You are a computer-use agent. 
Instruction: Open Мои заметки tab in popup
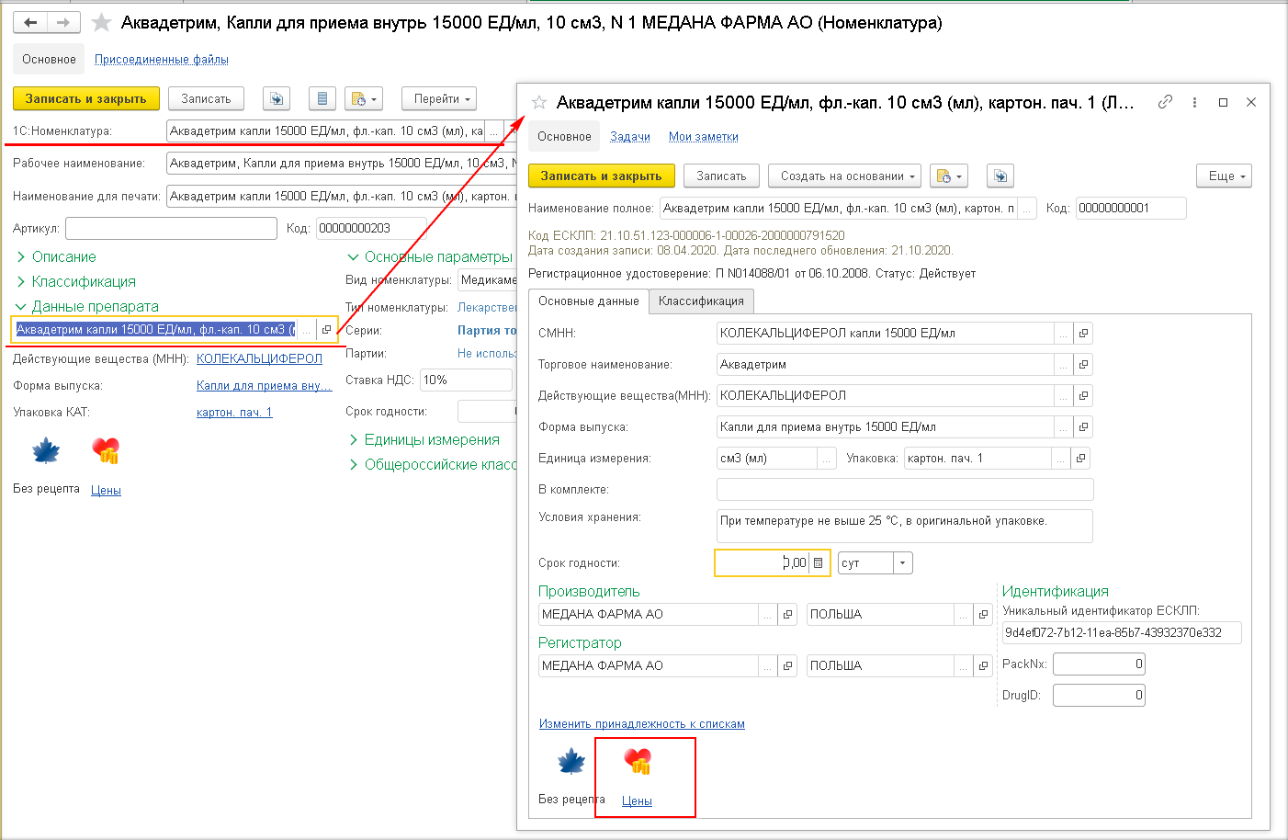tap(704, 137)
